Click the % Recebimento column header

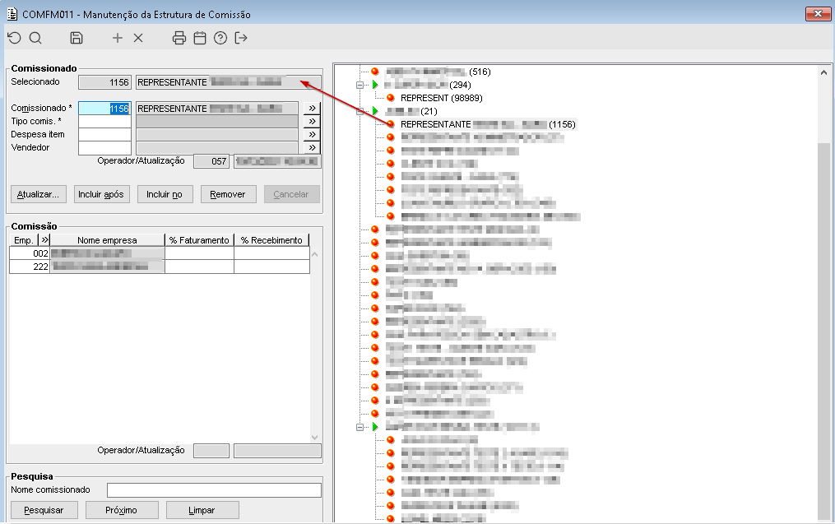(271, 240)
